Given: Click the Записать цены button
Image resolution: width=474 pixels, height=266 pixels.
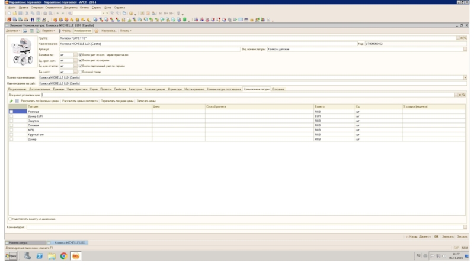Looking at the screenshot, I should (x=146, y=101).
